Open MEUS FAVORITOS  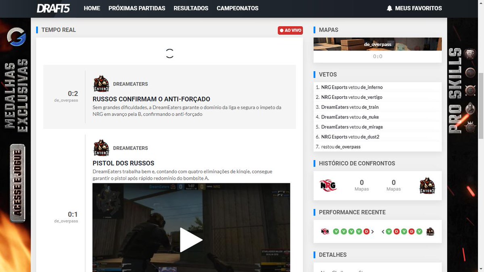pos(418,8)
